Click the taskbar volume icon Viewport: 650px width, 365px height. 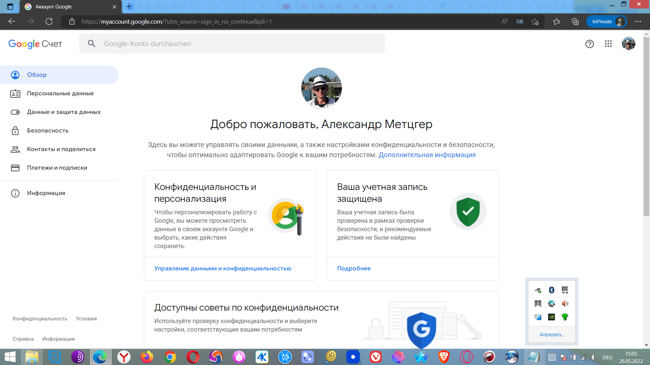(x=593, y=357)
